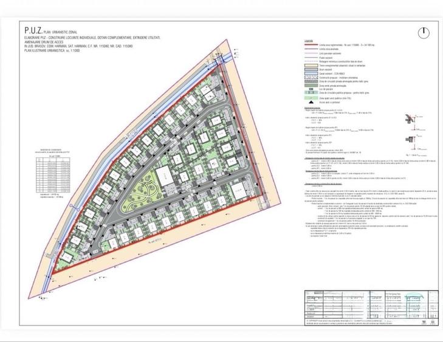443x342 pixels.
Task: Click the dark green private zone swatch in legend
Action: click(311, 85)
